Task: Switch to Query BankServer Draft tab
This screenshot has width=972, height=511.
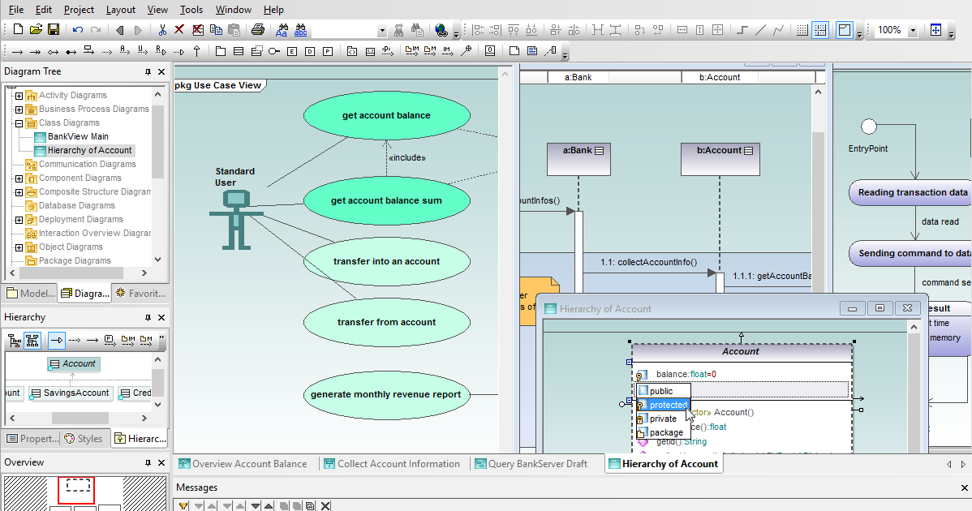Action: tap(531, 463)
